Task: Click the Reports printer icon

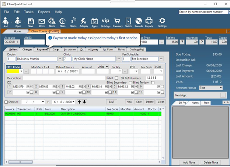Action: 149,22
